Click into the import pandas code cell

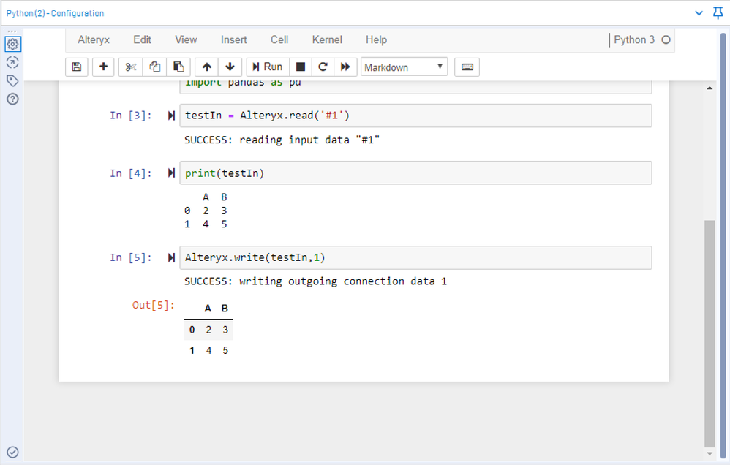tap(415, 86)
